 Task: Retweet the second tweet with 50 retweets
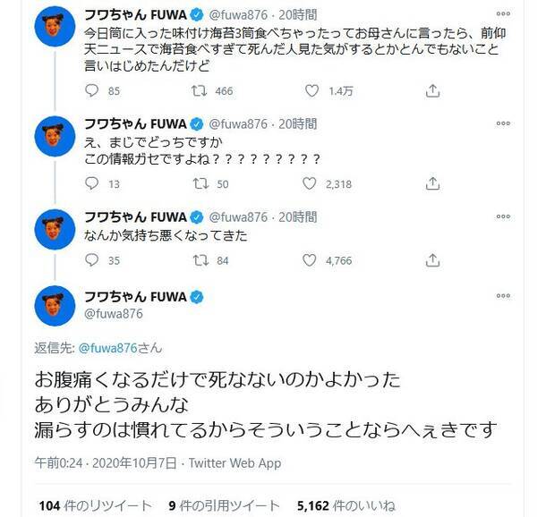point(200,183)
